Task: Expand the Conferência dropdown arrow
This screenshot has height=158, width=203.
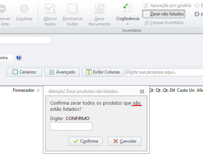Action: [128, 24]
